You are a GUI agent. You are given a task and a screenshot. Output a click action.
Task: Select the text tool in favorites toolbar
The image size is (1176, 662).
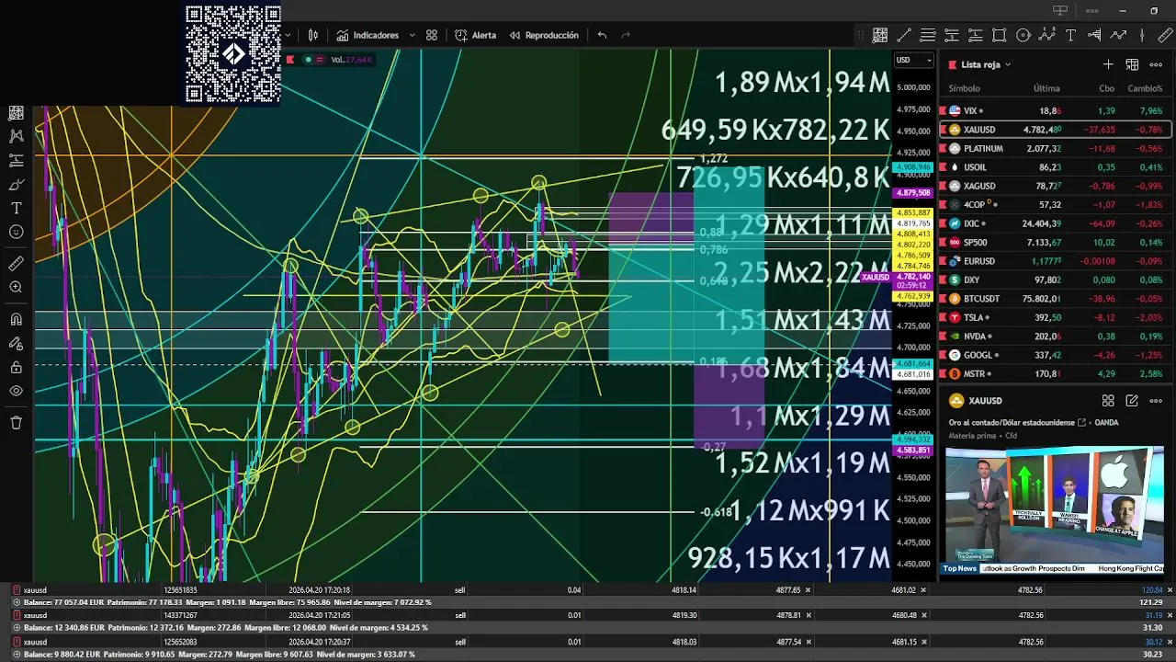(x=1071, y=35)
